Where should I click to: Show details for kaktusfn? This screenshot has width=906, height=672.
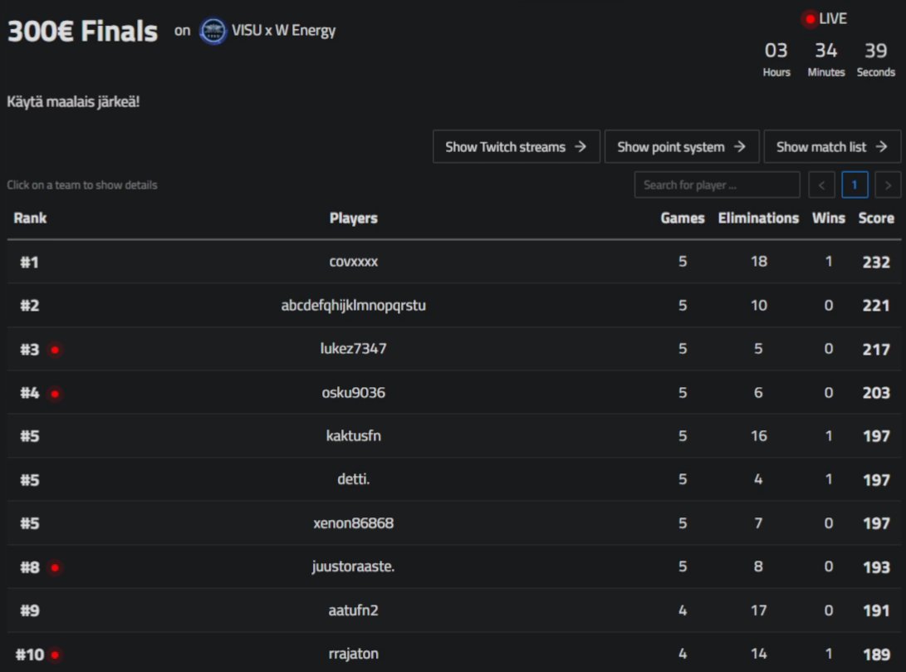353,435
